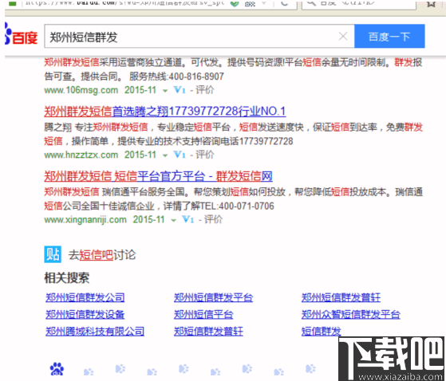Click the 相关搜索 heading text

[67, 277]
